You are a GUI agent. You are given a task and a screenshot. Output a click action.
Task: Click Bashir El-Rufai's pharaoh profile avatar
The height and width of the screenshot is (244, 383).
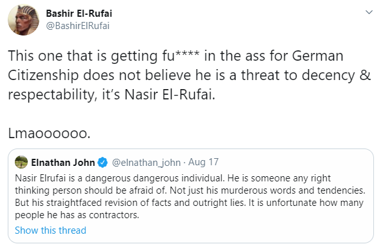pyautogui.click(x=23, y=20)
